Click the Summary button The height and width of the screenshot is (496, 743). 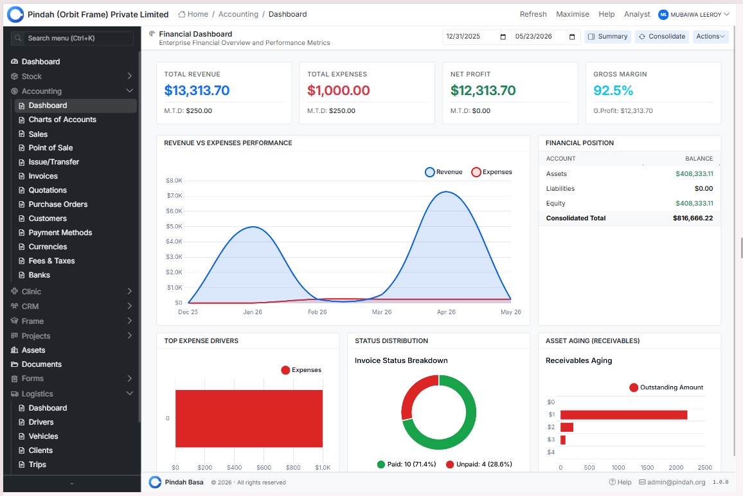[x=607, y=37]
